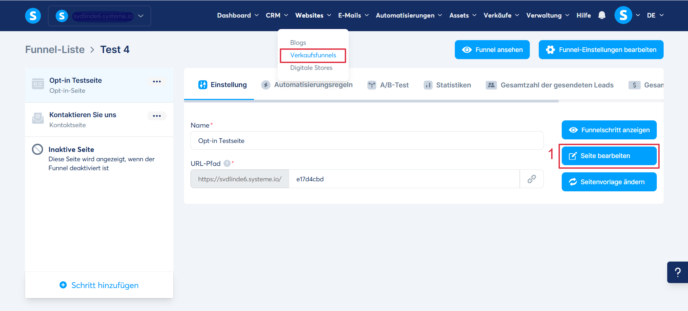Viewport: 688px width, 311px height.
Task: Click the systeme.io logo at top left
Action: pyautogui.click(x=33, y=16)
